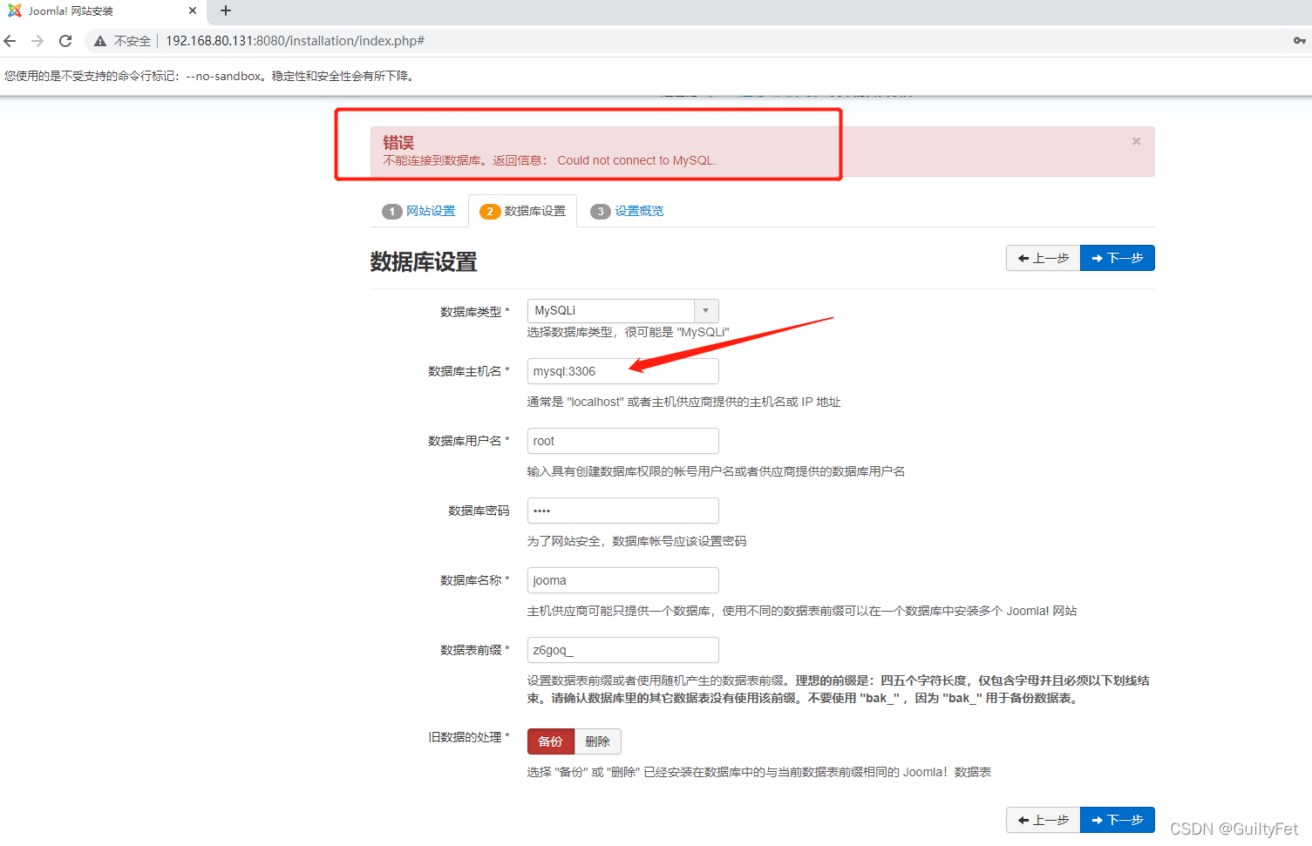Viewport: 1312px width, 846px height.
Task: Open the saved passwords key icon
Action: 1299,41
